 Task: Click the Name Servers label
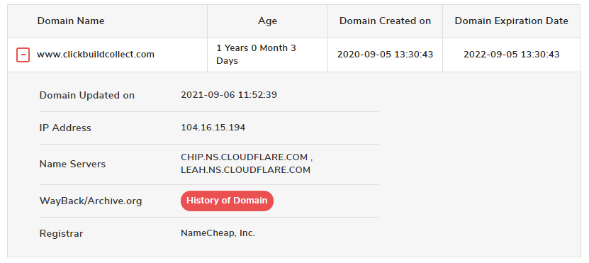point(72,164)
